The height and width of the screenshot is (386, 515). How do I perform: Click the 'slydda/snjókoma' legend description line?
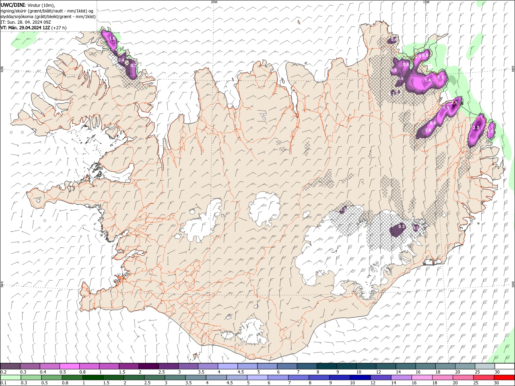pyautogui.click(x=48, y=16)
